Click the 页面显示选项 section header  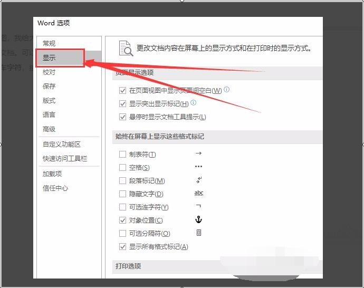click(x=135, y=73)
